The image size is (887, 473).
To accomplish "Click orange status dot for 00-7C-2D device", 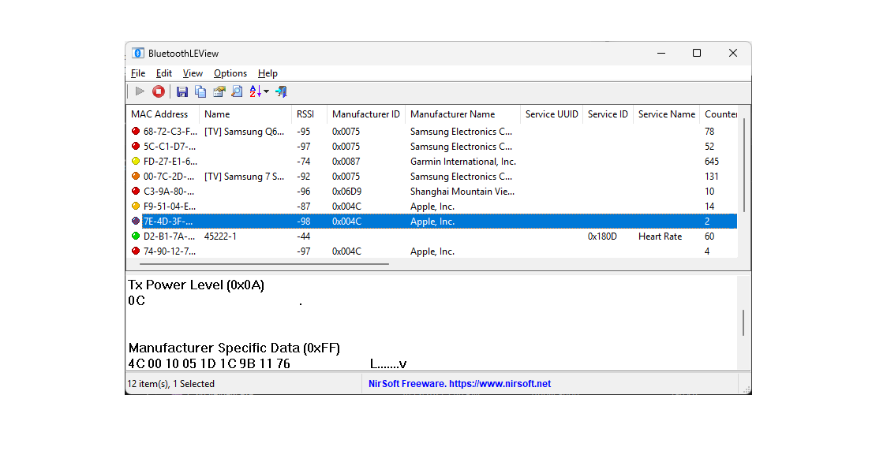I will coord(136,176).
